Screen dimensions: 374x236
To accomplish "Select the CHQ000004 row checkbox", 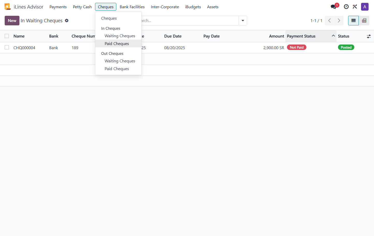I will point(7,47).
